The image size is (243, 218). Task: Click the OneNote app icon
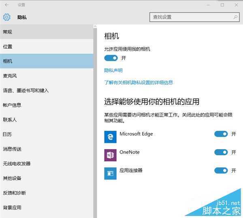[110, 155]
